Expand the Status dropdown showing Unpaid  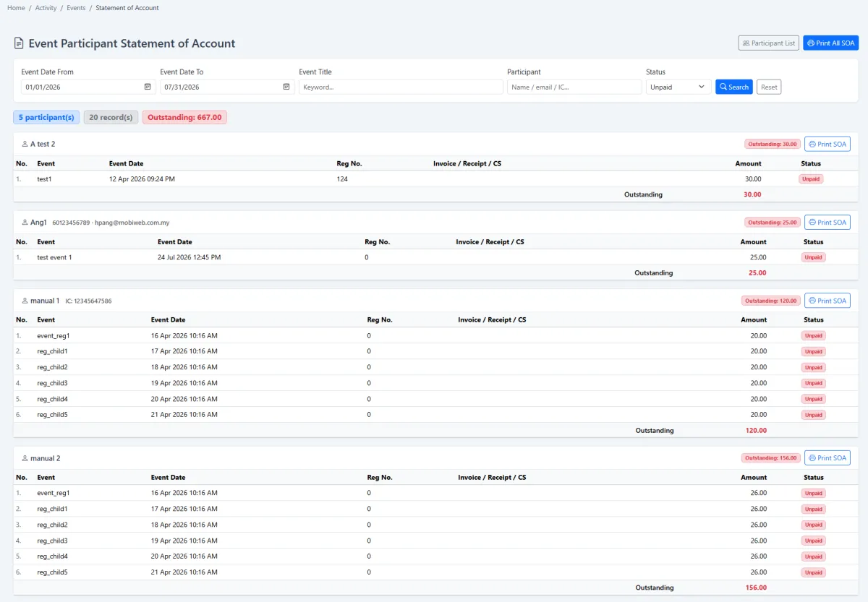(x=678, y=87)
